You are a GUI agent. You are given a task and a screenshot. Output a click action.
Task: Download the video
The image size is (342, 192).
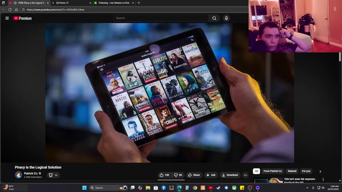tap(230, 175)
